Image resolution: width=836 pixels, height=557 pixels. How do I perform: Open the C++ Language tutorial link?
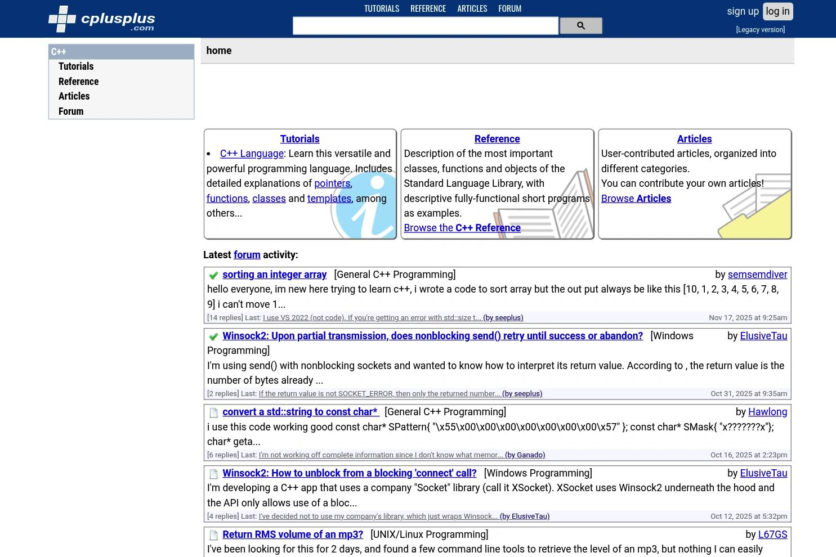[x=252, y=154]
